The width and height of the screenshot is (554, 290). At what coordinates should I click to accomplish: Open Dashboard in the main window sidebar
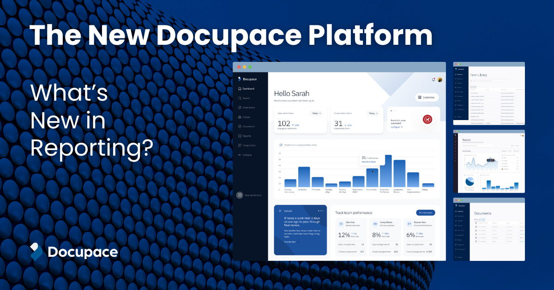click(246, 89)
